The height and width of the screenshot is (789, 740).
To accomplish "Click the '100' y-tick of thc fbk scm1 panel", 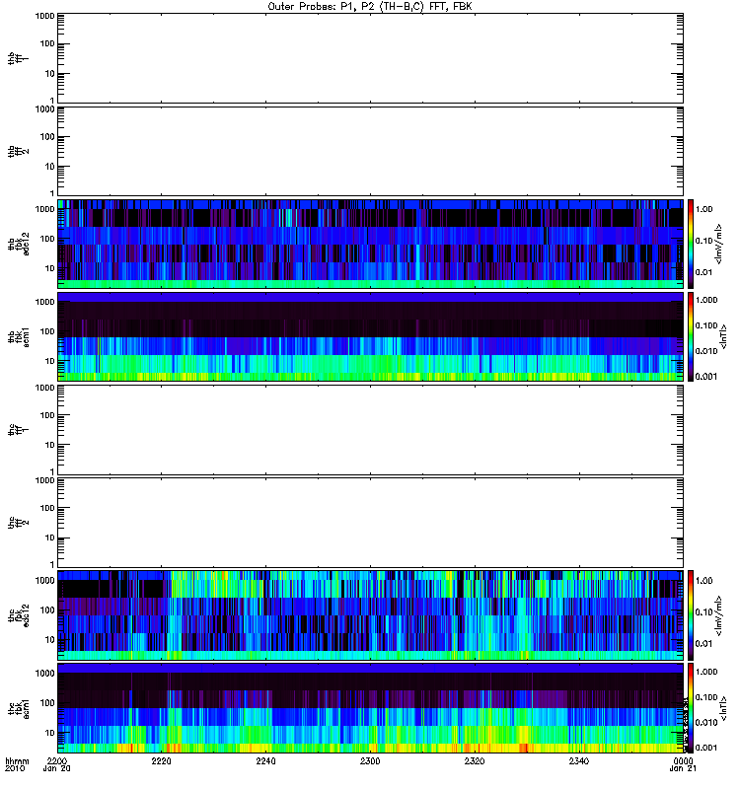I will point(47,703).
